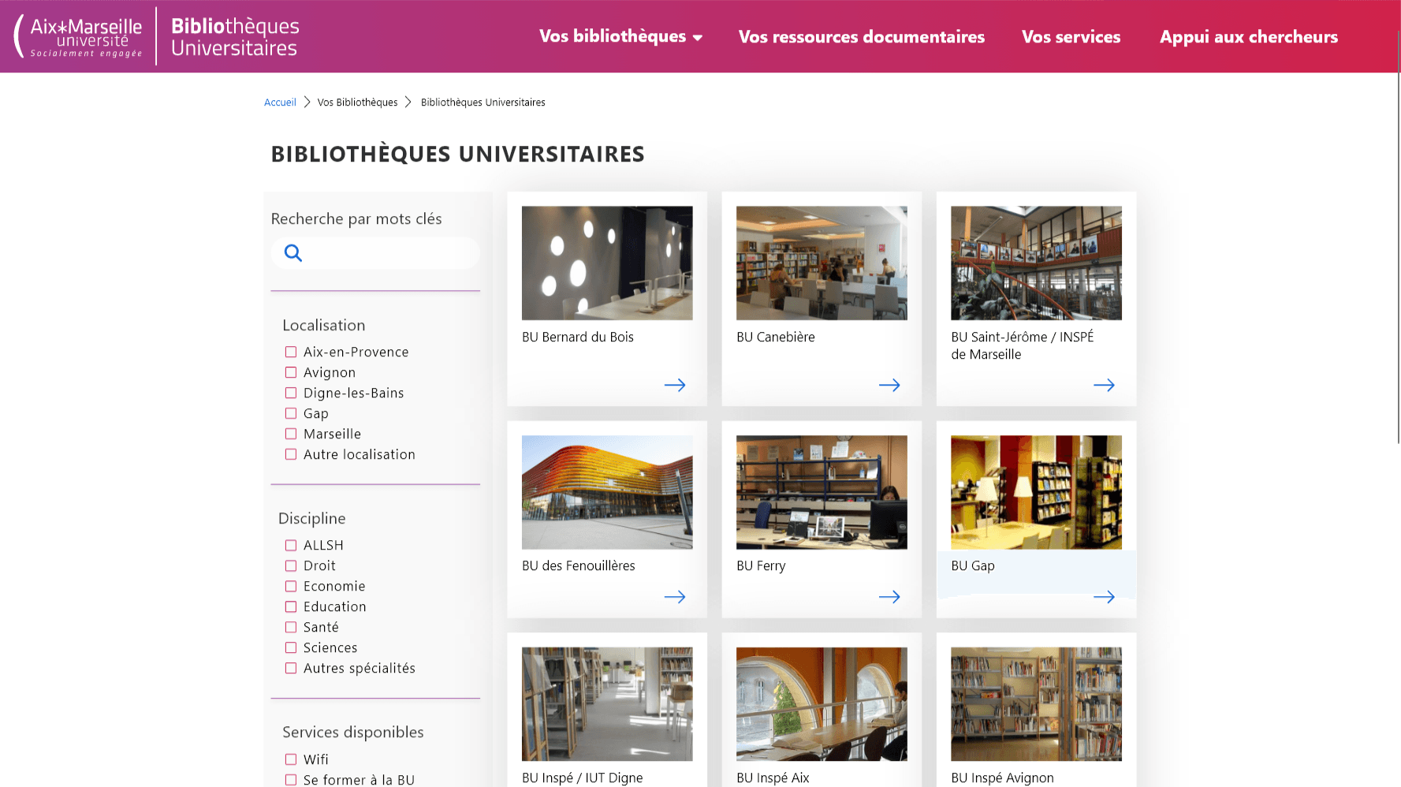Filter by ALLSH discipline

[x=291, y=545]
